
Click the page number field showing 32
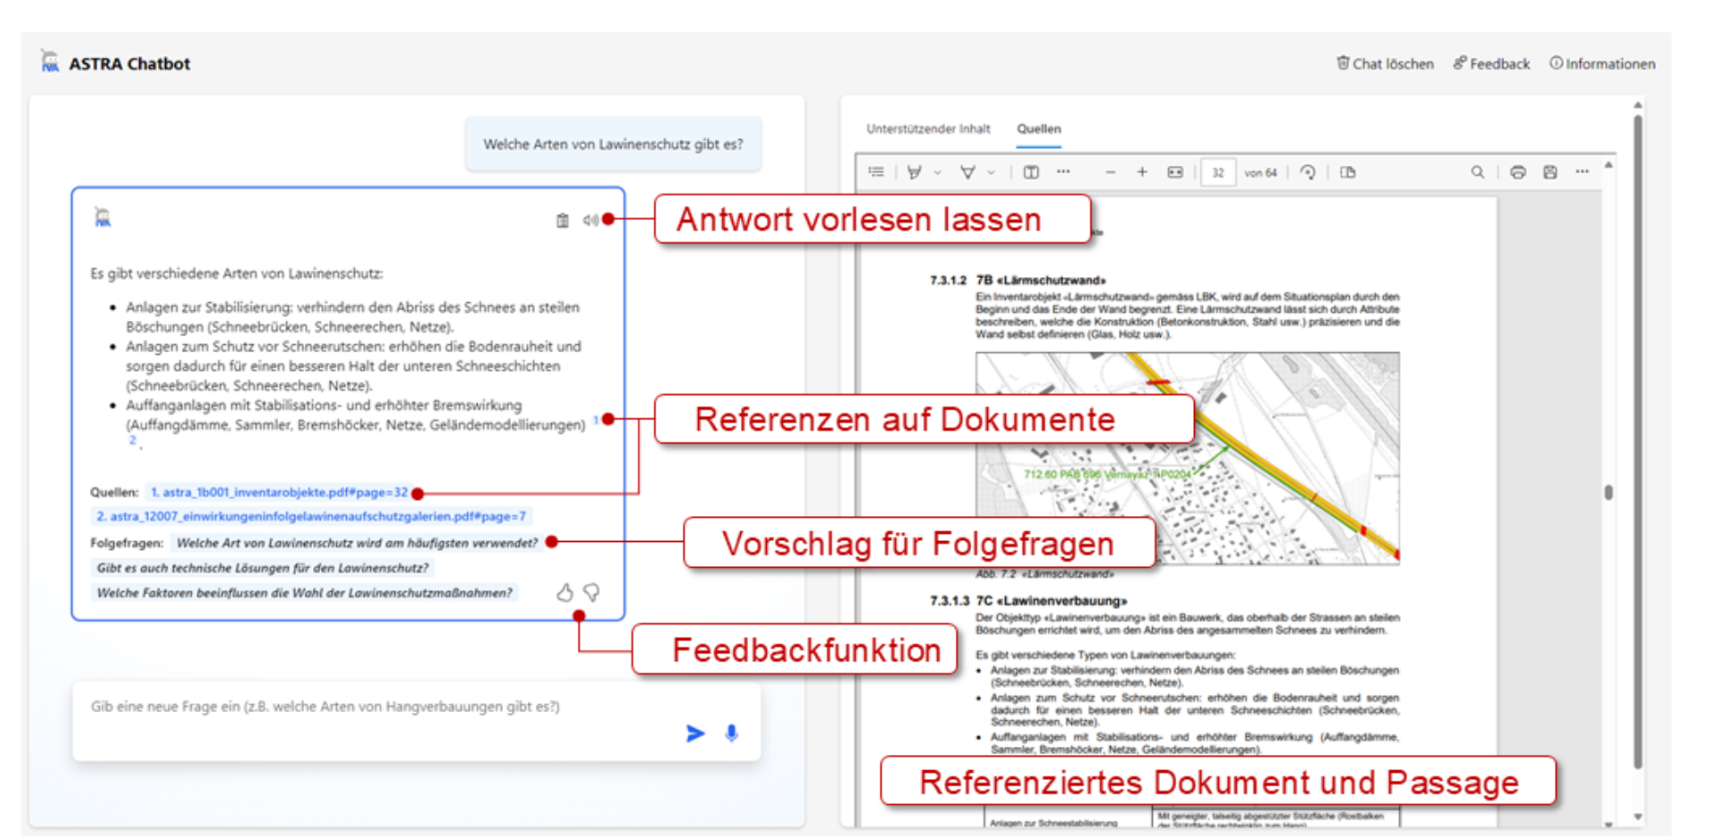(1218, 173)
